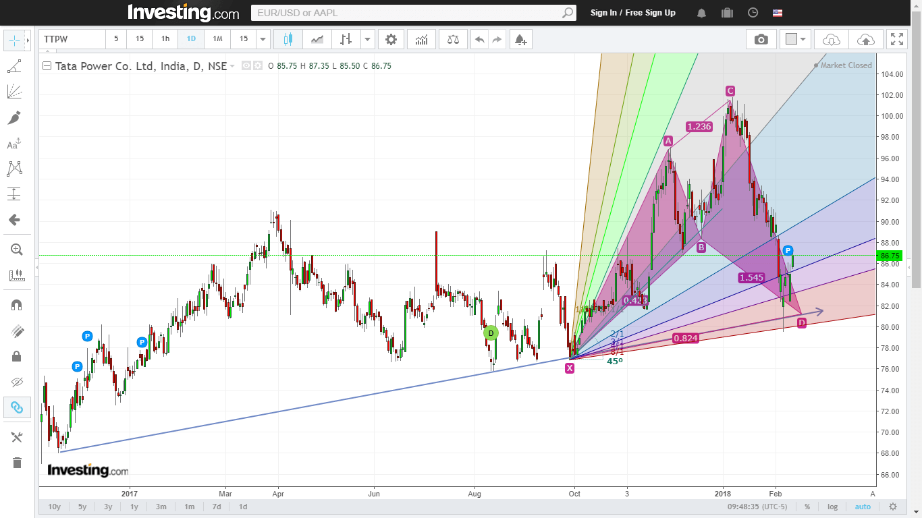Toggle Tata Power series visibility eye
The height and width of the screenshot is (518, 922).
pos(246,66)
